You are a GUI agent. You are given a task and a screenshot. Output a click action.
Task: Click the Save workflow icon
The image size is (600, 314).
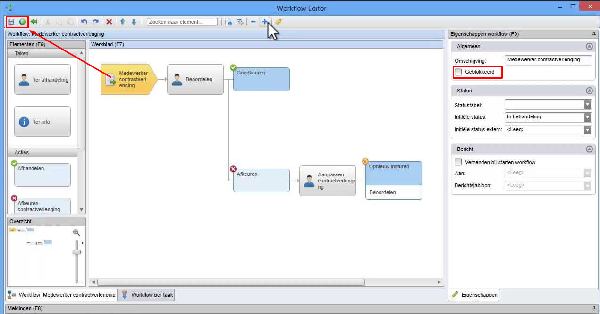(11, 22)
